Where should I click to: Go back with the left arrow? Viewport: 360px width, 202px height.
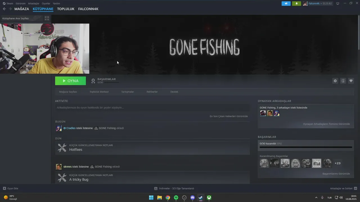point(4,9)
